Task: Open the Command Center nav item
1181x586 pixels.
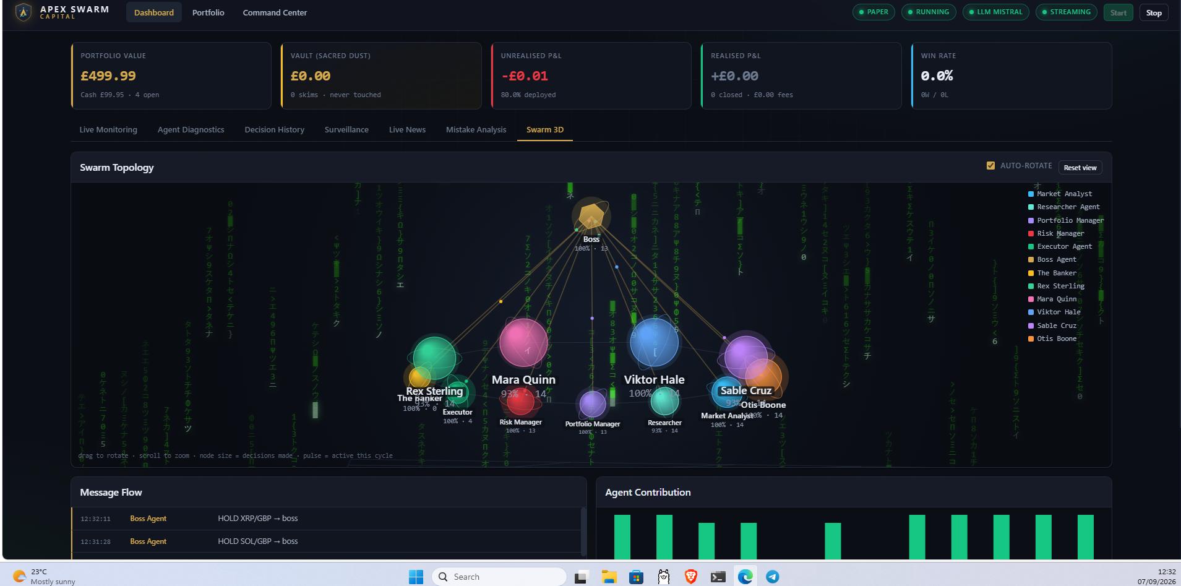Action: click(x=275, y=12)
